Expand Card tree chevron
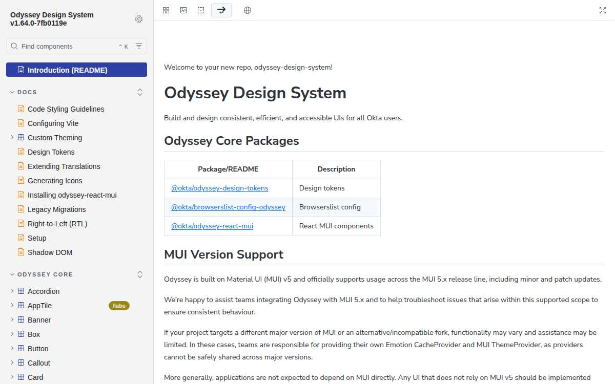Image resolution: width=615 pixels, height=384 pixels. tap(12, 377)
